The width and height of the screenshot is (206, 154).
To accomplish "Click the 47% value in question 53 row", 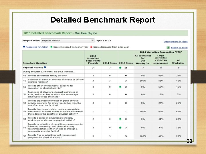I will click(161, 112).
